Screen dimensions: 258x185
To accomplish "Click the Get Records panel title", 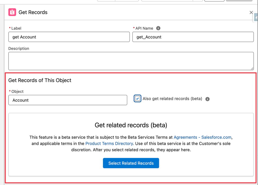I will click(x=33, y=12).
